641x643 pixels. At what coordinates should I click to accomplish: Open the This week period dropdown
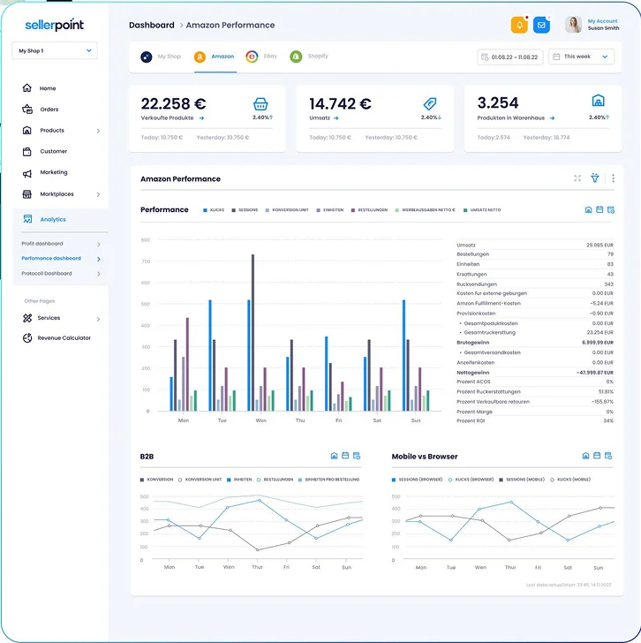pos(581,57)
